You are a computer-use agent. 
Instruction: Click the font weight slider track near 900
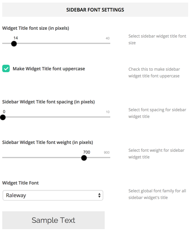tap(107, 157)
